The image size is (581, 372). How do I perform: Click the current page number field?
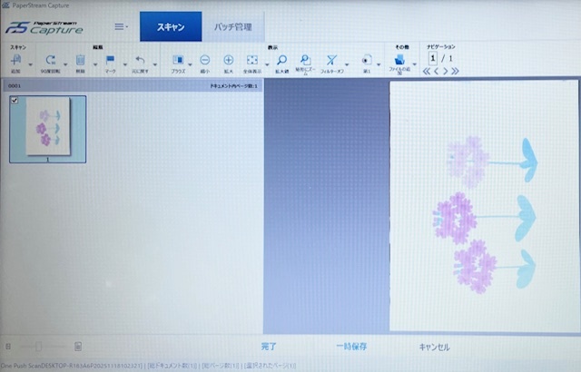pos(433,58)
